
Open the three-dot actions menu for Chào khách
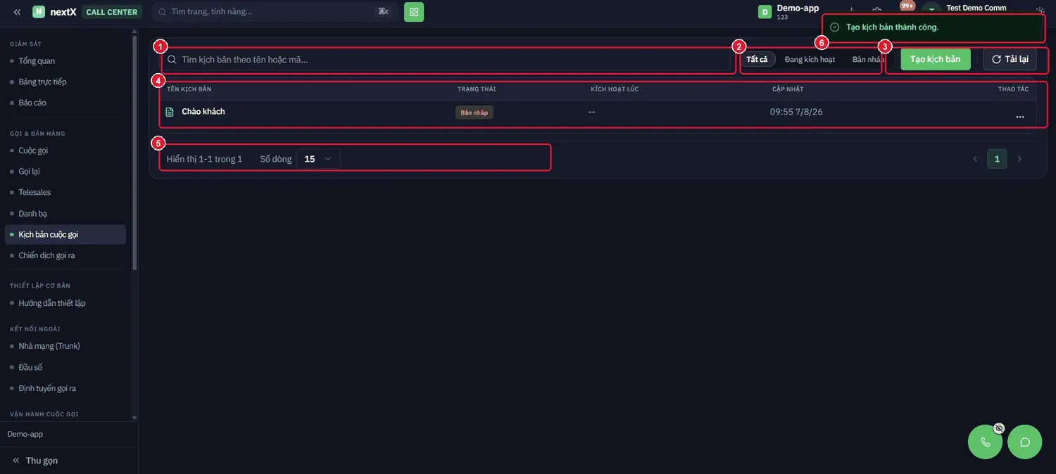point(1020,117)
